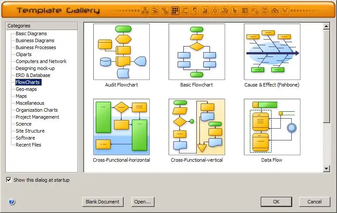Select Business Processes category
Image resolution: width=337 pixels, height=213 pixels.
tap(36, 47)
